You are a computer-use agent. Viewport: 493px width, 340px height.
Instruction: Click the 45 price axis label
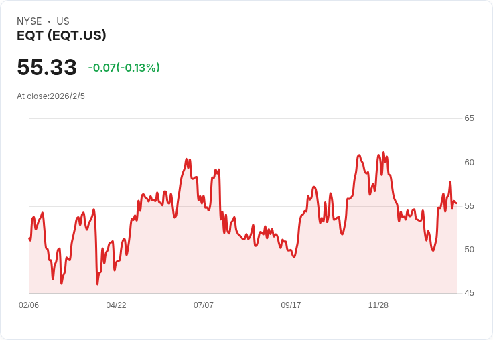(470, 293)
